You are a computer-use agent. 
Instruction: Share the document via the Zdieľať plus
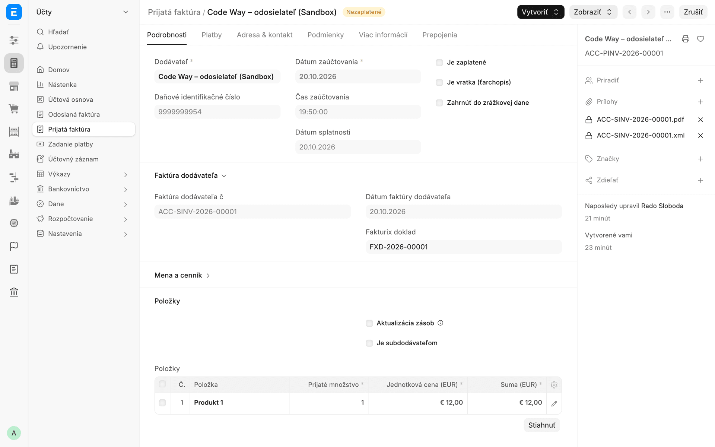[700, 180]
